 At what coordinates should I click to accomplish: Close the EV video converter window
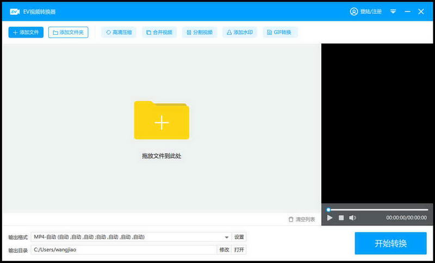click(421, 11)
